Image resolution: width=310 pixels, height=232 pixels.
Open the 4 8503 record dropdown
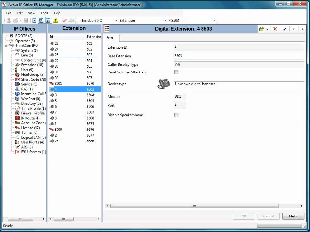point(214,21)
